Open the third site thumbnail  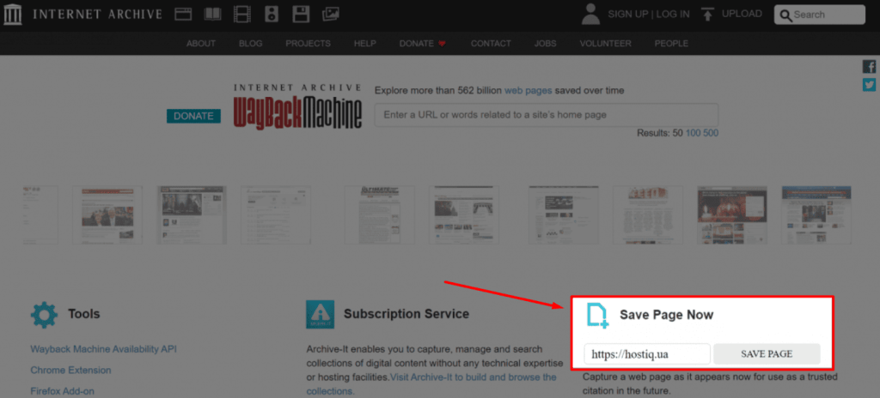click(x=192, y=215)
